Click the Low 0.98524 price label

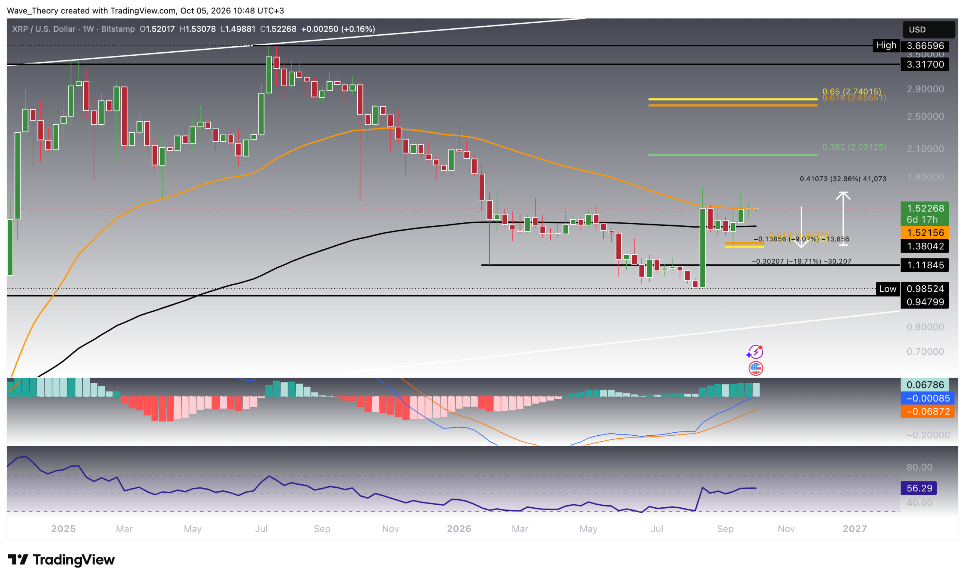912,289
